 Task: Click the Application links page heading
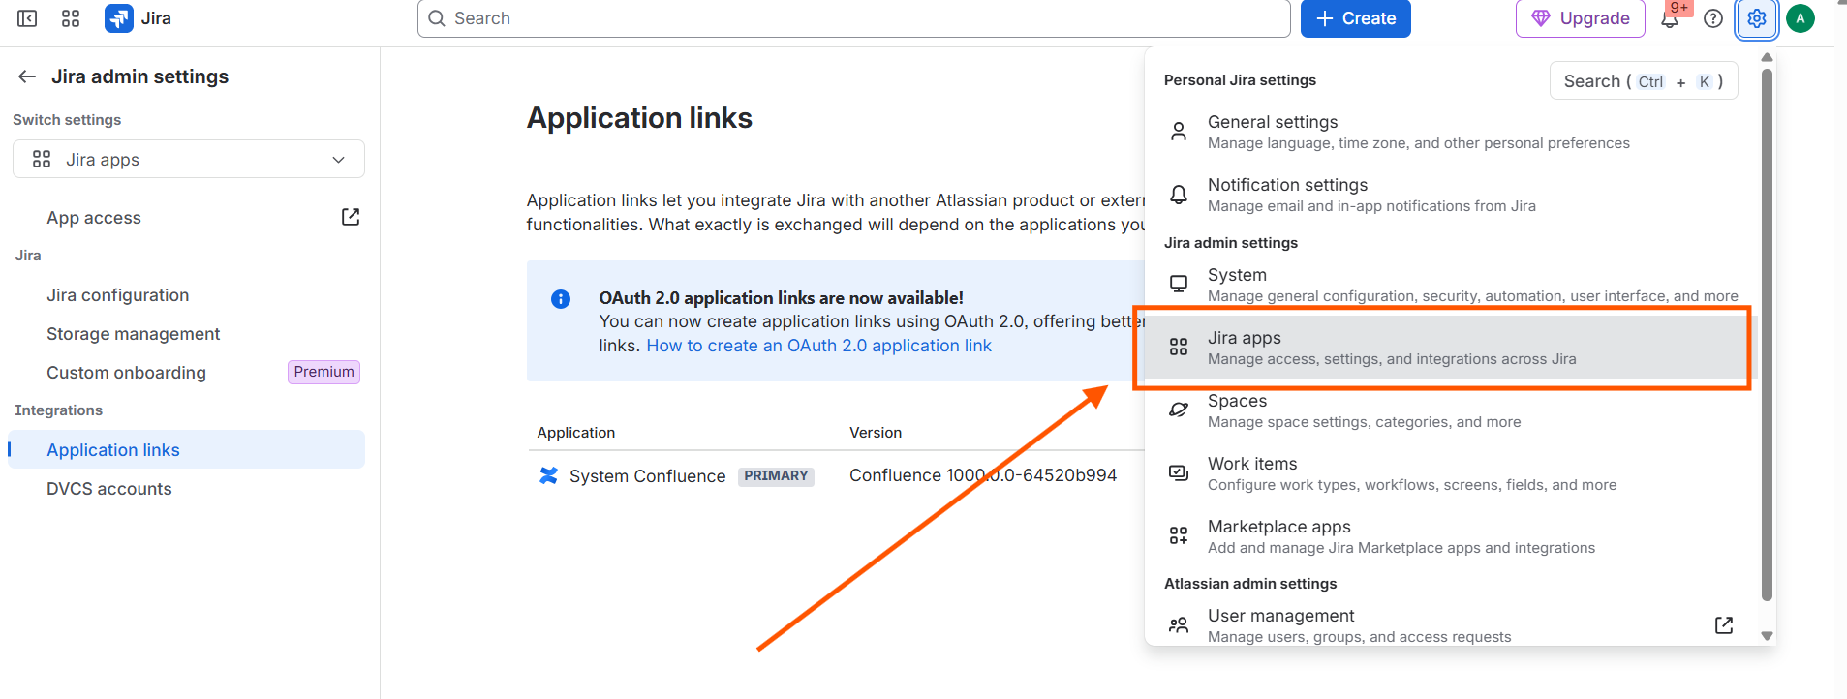[639, 118]
